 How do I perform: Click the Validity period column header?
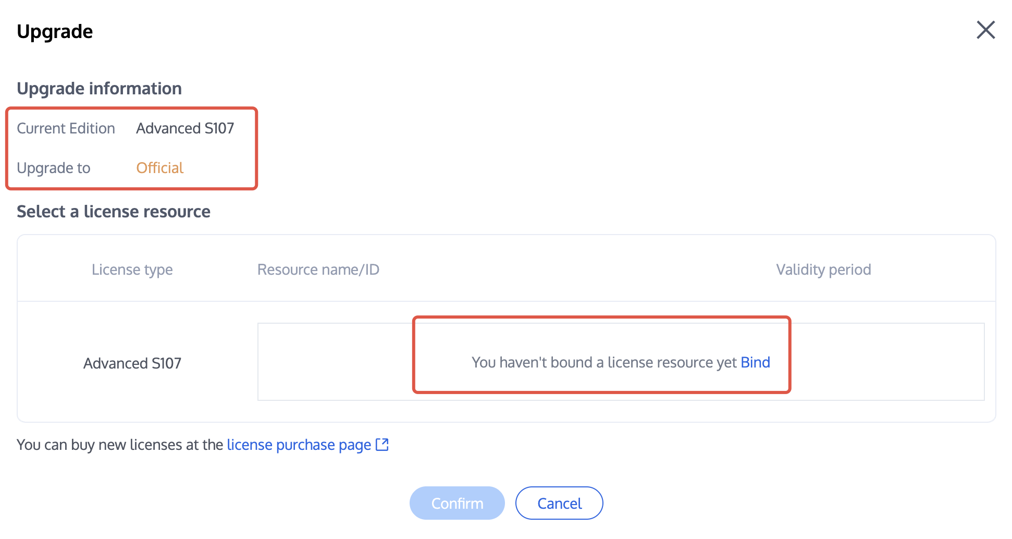pos(823,269)
